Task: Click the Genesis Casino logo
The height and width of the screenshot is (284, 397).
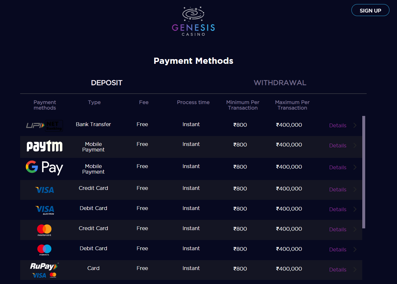Action: click(x=193, y=22)
